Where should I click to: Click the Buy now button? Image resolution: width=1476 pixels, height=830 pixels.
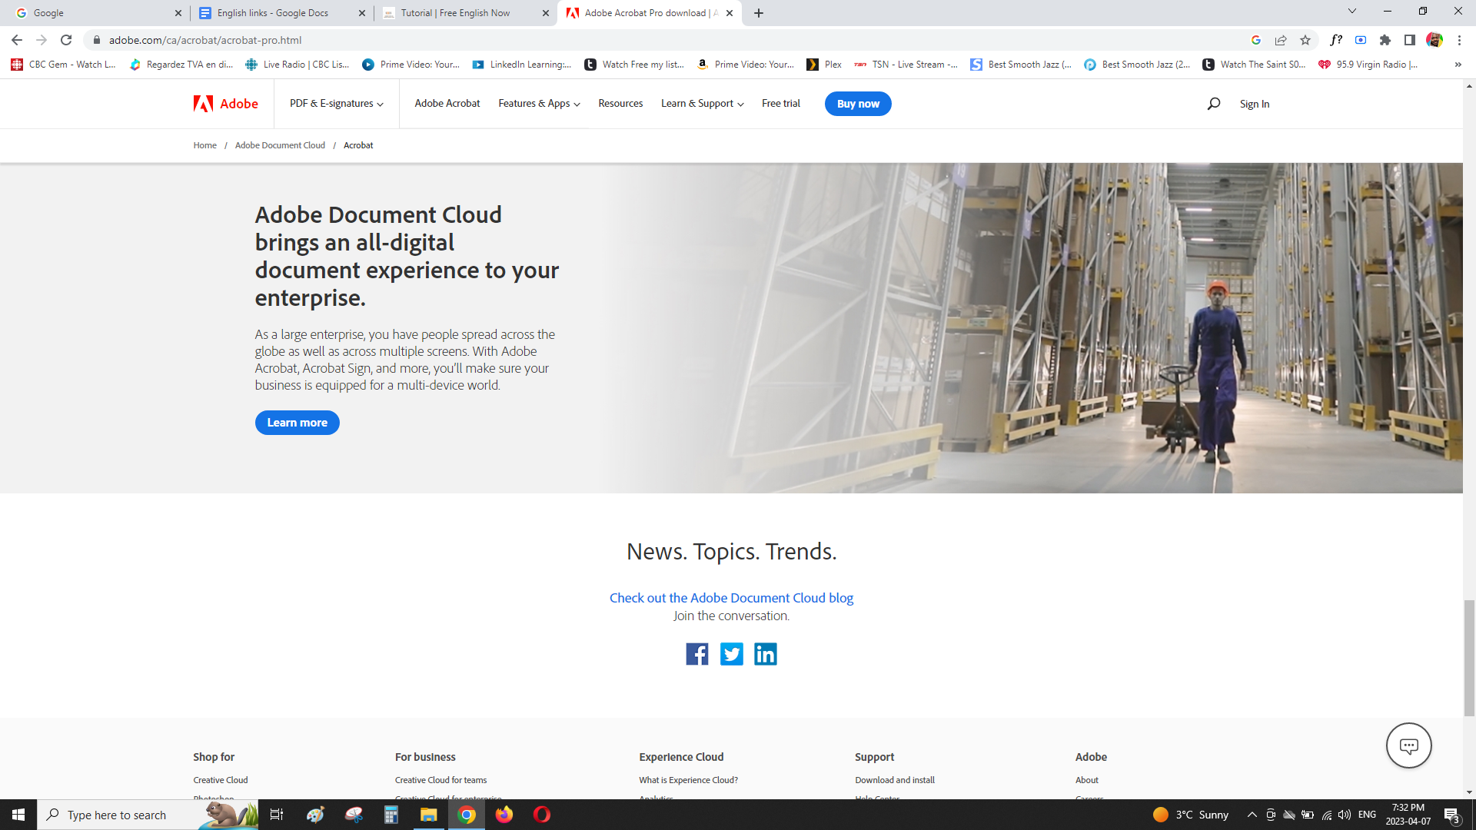click(858, 104)
